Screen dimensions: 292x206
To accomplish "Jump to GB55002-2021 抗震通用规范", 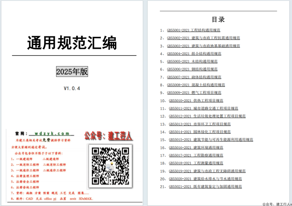I will (x=203, y=38).
